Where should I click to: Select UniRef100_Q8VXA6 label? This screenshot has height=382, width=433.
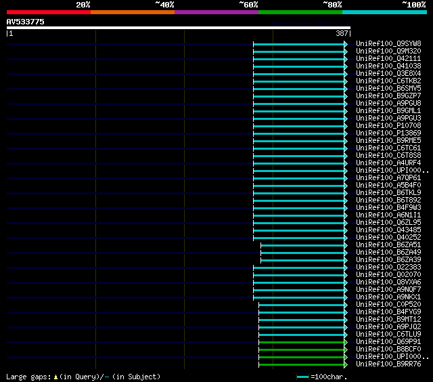click(x=388, y=282)
